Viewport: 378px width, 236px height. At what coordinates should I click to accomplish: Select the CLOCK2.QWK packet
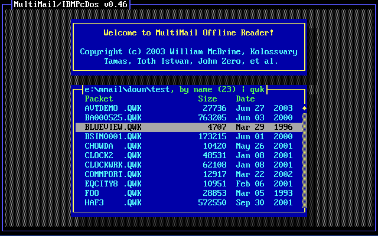113,156
